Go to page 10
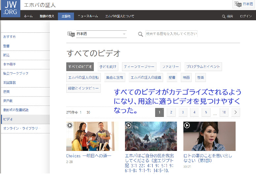The height and width of the screenshot is (175, 256). (x=224, y=112)
